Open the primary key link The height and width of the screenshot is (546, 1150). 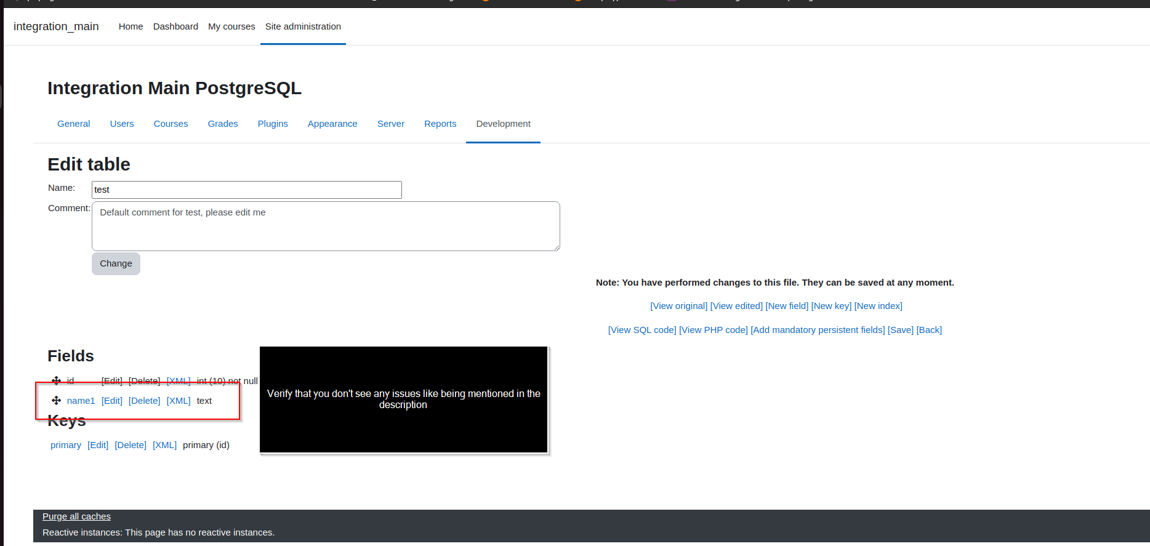coord(66,445)
